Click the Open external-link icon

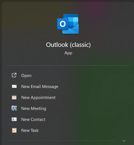point(14,75)
